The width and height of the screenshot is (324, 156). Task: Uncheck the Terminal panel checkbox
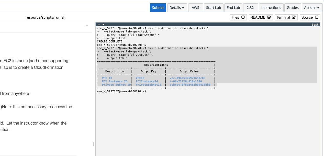294,17
